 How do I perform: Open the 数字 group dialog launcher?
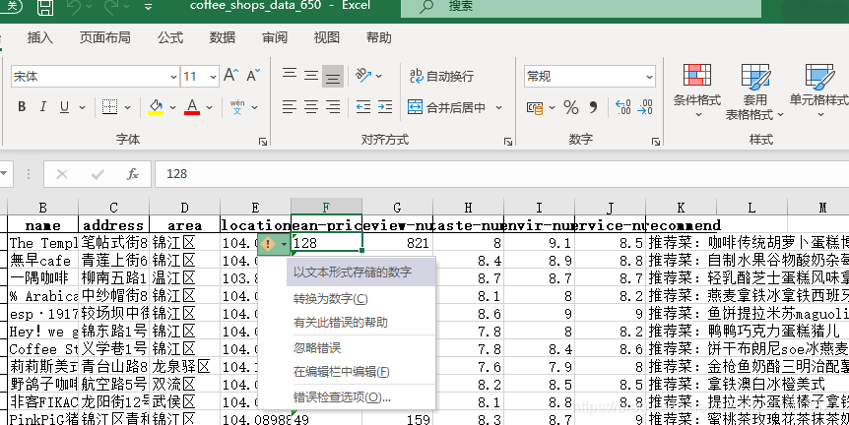click(656, 142)
